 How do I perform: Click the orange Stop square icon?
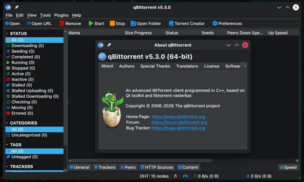[x=112, y=23]
